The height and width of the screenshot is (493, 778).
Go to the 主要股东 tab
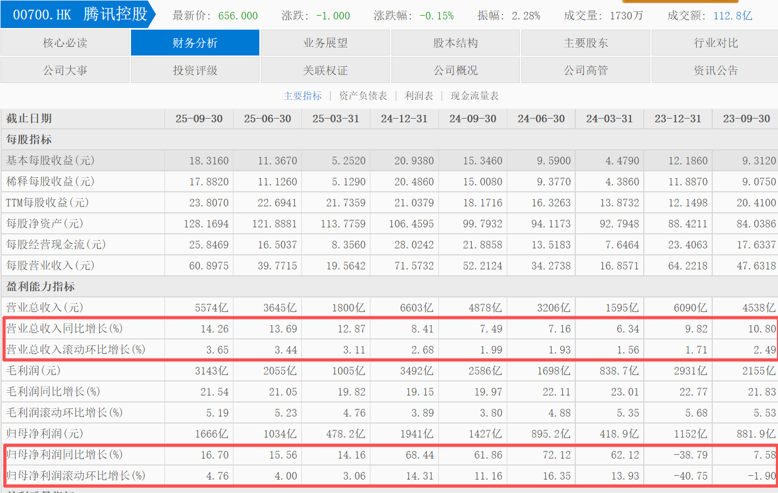pyautogui.click(x=586, y=43)
